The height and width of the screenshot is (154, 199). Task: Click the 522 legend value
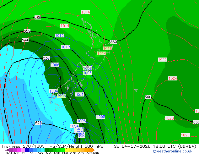point(41,153)
